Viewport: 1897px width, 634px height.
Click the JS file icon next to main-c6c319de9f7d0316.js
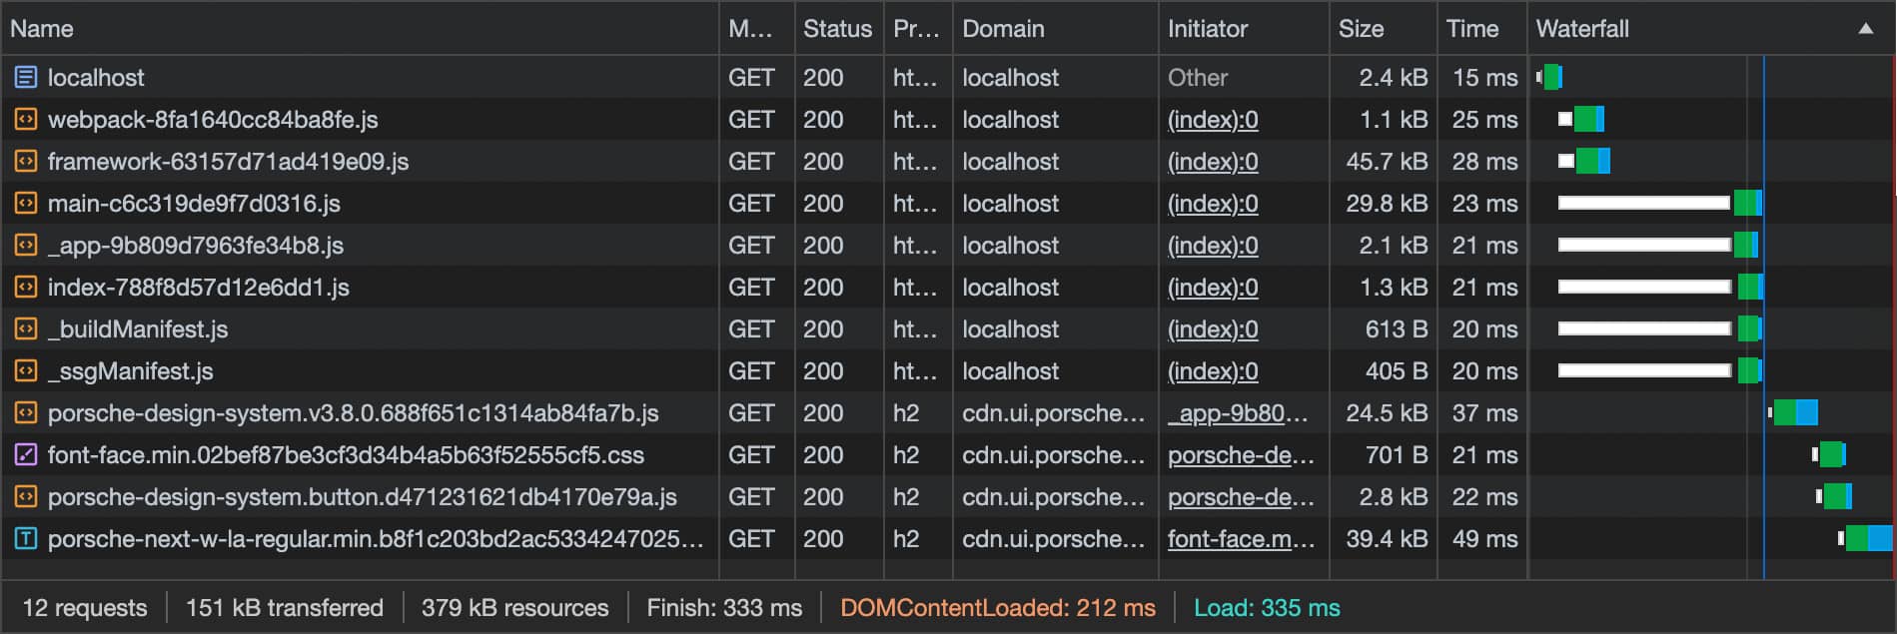click(24, 203)
